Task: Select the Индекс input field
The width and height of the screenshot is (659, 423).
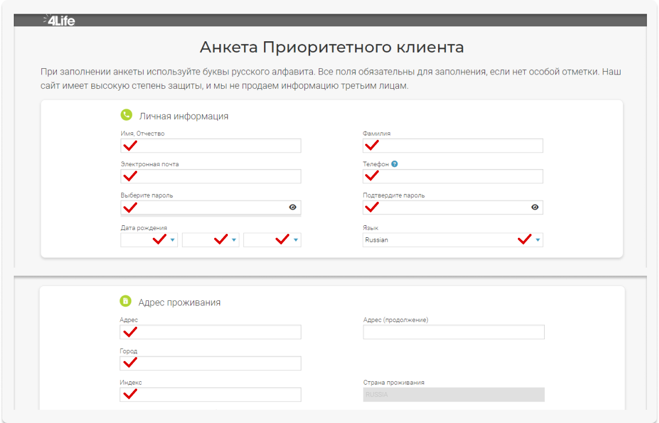Action: (218, 395)
